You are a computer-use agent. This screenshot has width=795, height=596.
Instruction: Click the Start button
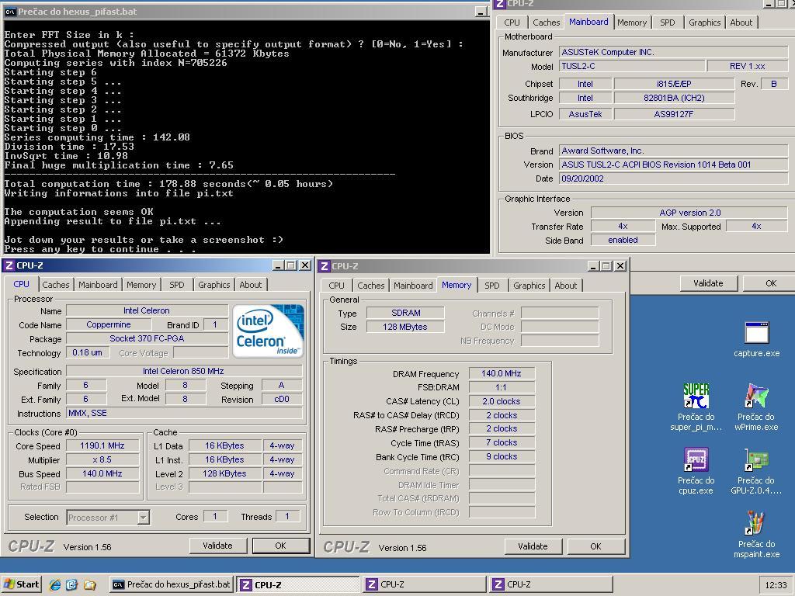pos(21,584)
